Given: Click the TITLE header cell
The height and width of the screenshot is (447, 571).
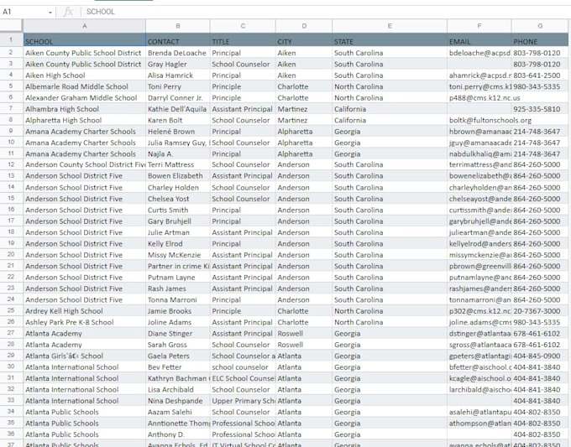Looking at the screenshot, I should (x=243, y=40).
